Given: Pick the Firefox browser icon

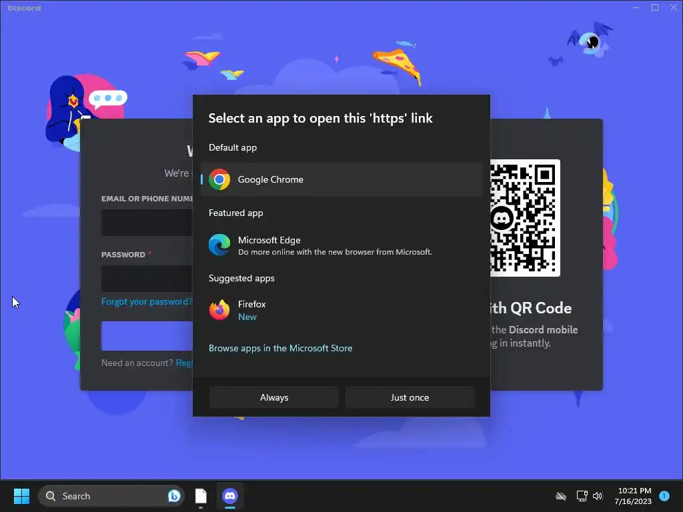Looking at the screenshot, I should 219,310.
